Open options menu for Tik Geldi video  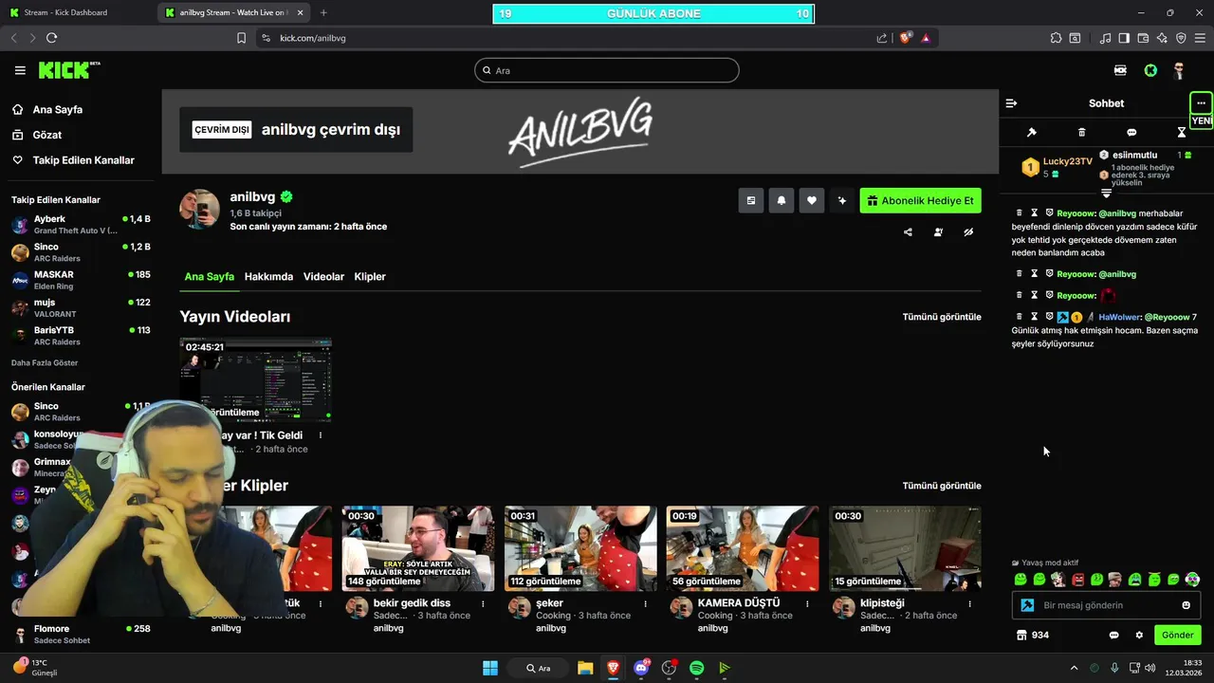pos(321,435)
